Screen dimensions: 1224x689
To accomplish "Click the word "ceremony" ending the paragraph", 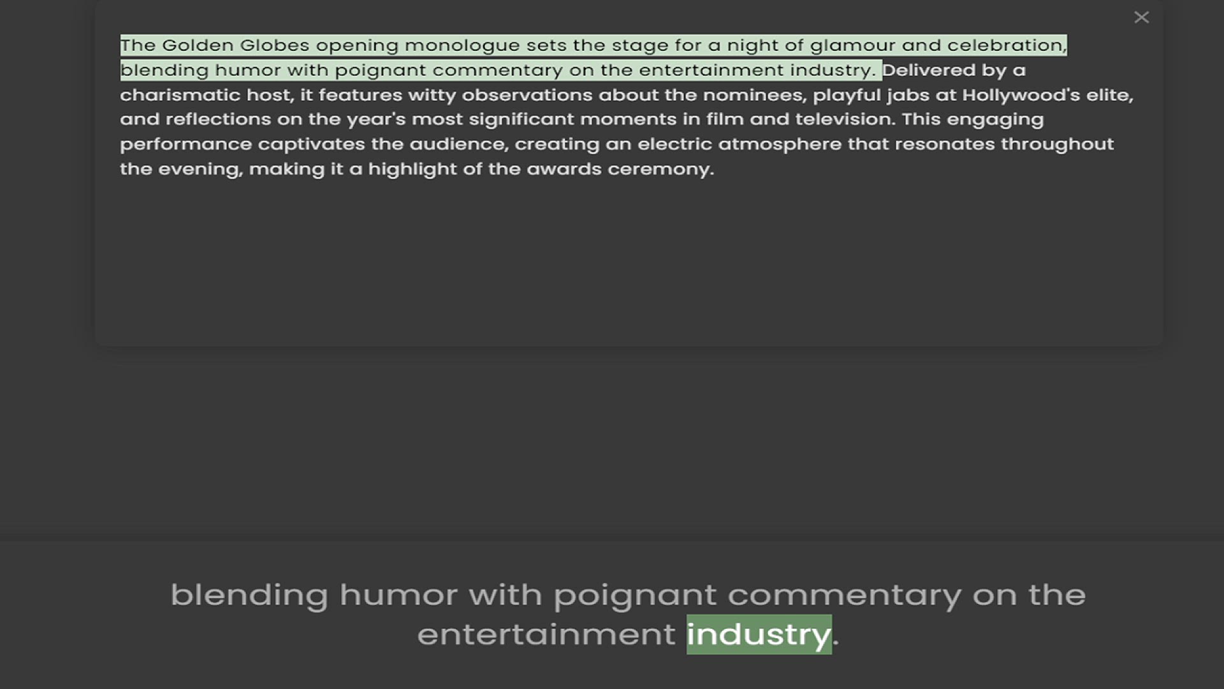I will point(659,169).
